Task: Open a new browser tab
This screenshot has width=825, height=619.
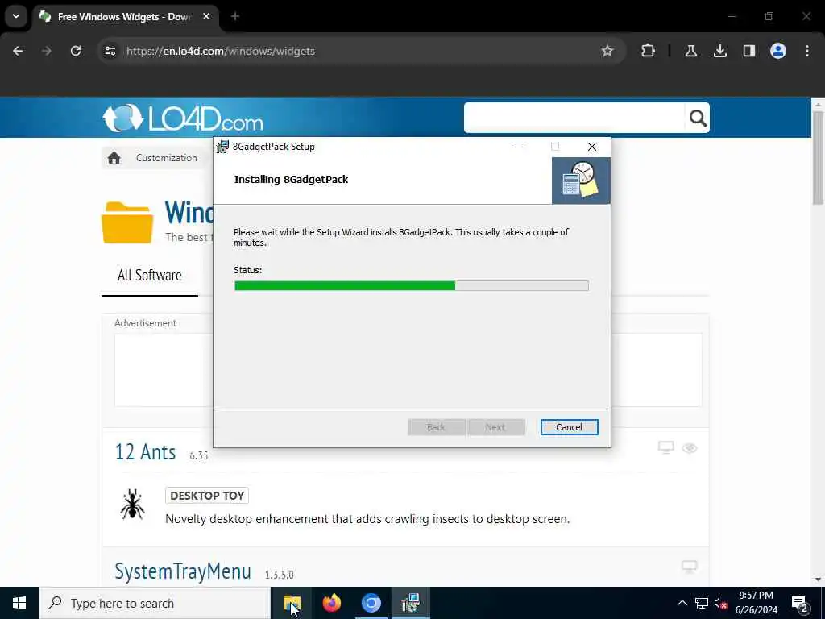Action: click(234, 16)
